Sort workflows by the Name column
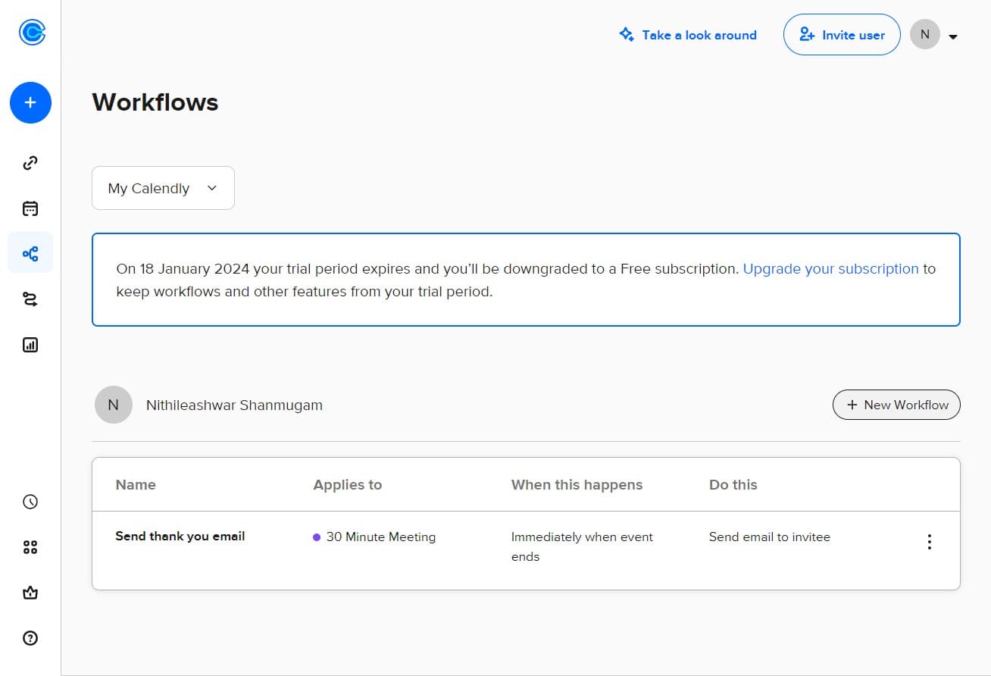This screenshot has height=676, width=991. 136,484
